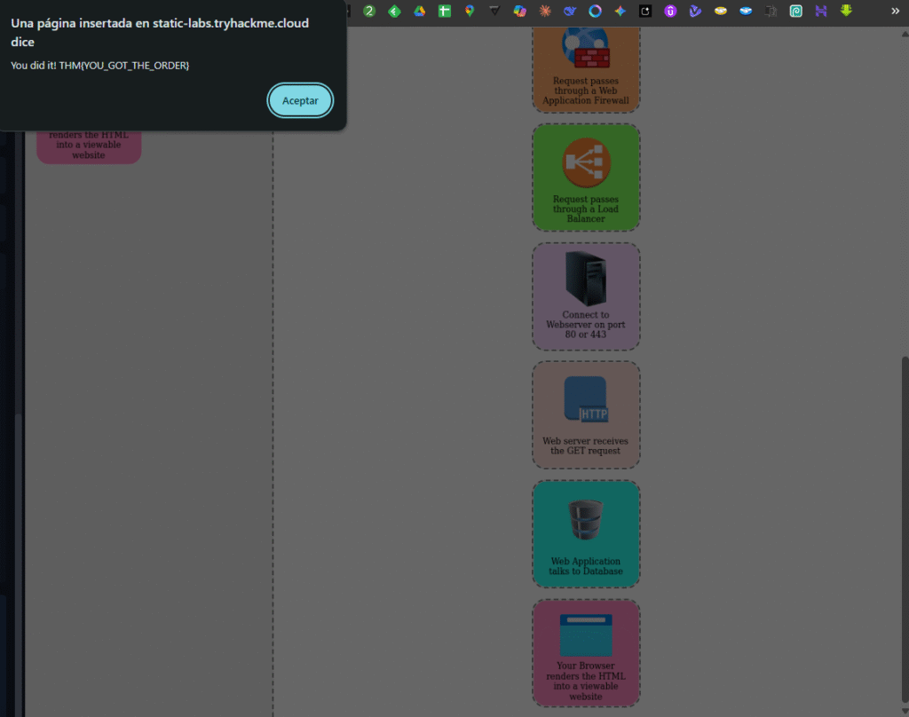Open the green circle number 2 bookmark
Image resolution: width=909 pixels, height=717 pixels.
pyautogui.click(x=369, y=12)
